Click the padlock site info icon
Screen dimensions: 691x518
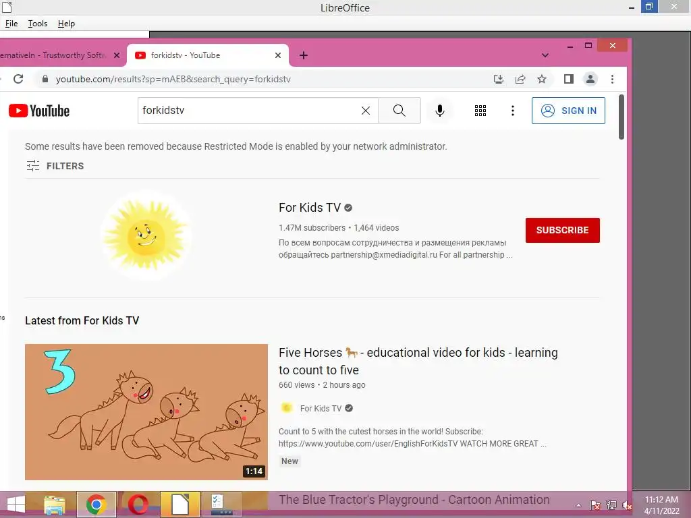(45, 79)
